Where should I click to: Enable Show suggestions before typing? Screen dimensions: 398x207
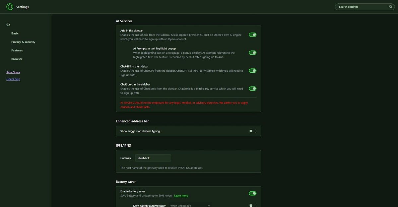(x=252, y=131)
